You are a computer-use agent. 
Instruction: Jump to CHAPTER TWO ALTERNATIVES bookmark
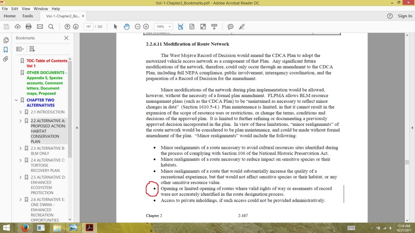(41, 102)
